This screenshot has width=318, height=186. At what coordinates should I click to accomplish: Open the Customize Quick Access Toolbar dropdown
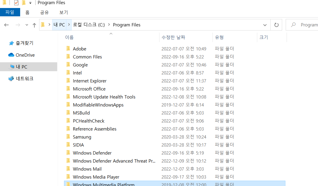(x=31, y=3)
